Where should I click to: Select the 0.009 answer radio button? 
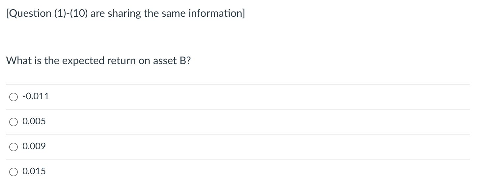coord(14,147)
